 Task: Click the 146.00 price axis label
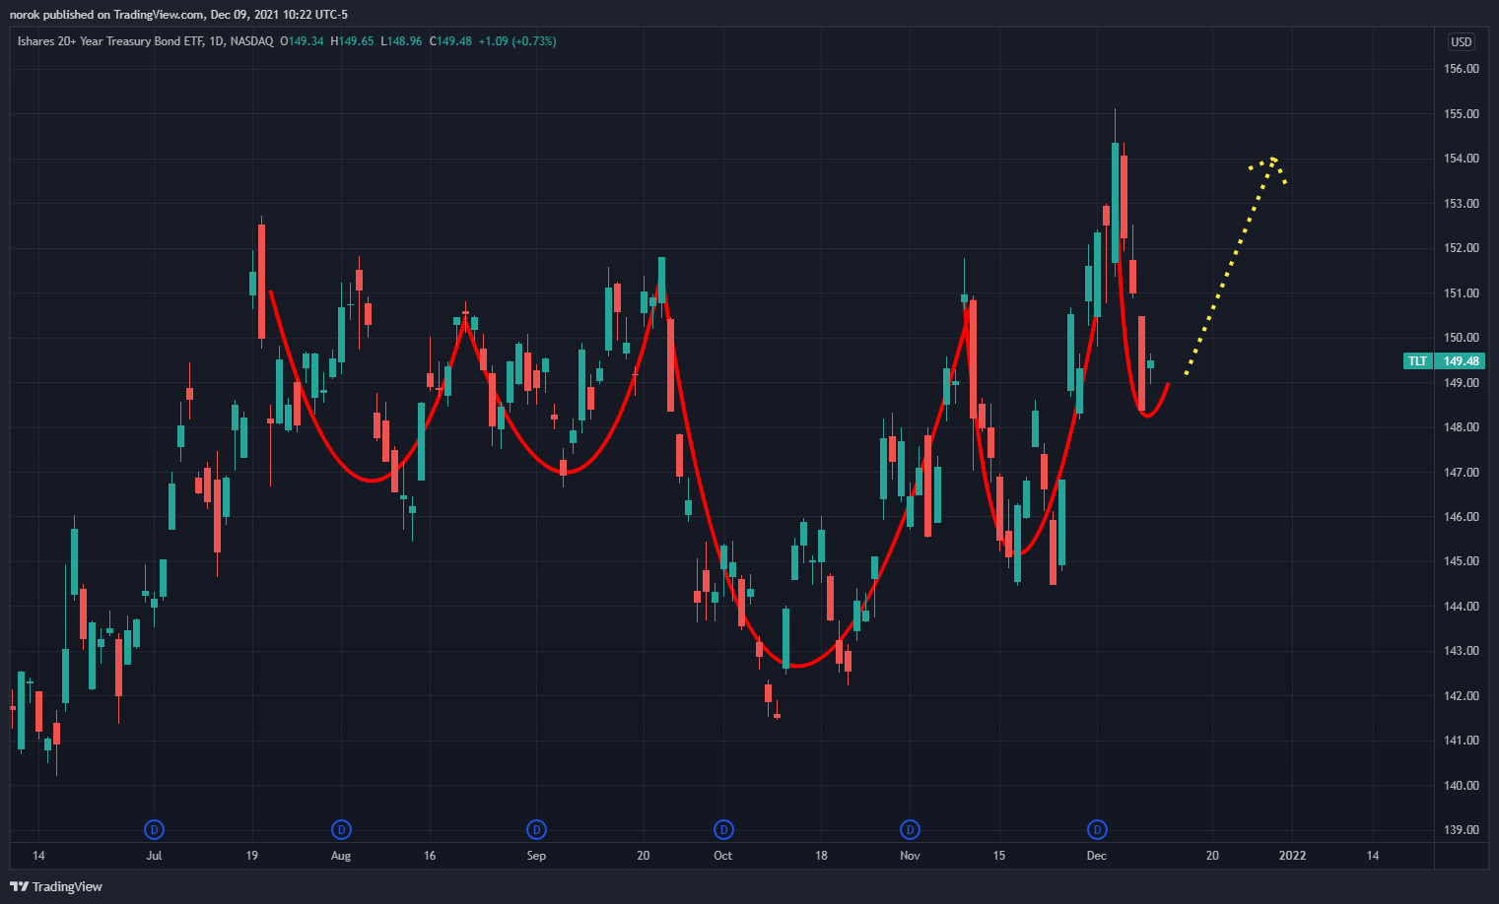point(1462,517)
